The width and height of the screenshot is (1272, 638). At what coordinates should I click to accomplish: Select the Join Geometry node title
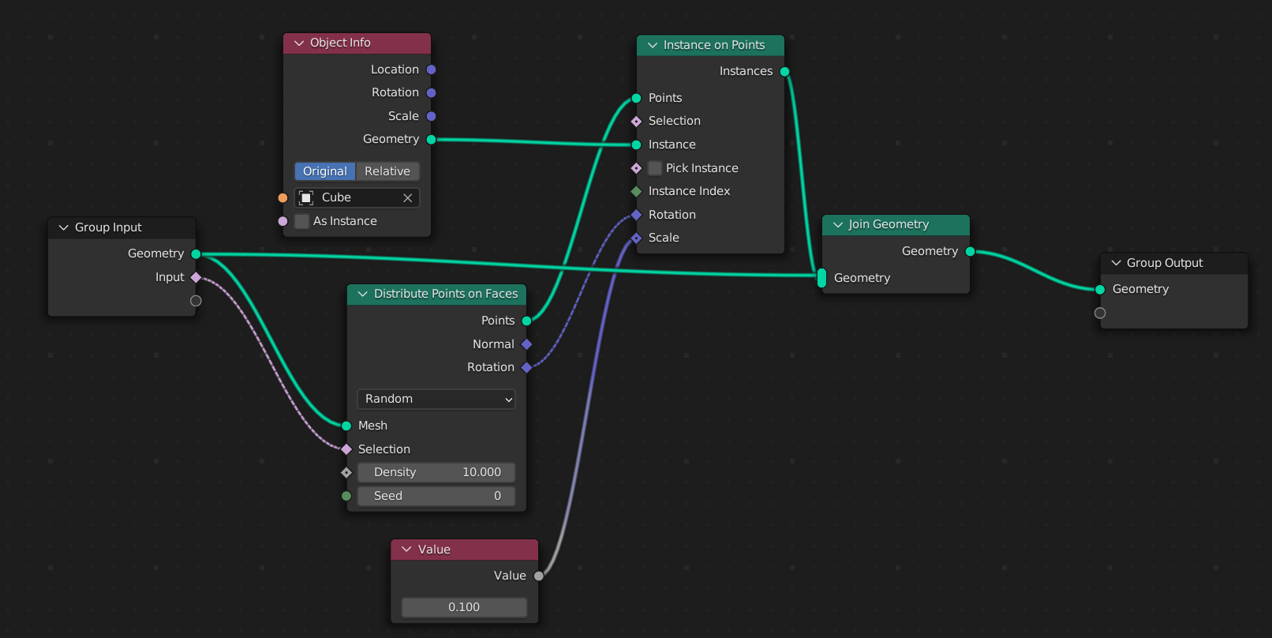(889, 224)
